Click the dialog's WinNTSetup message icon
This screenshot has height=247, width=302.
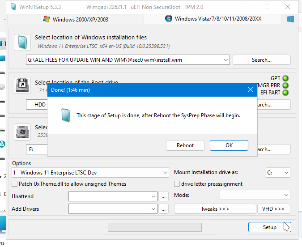[x=66, y=115]
